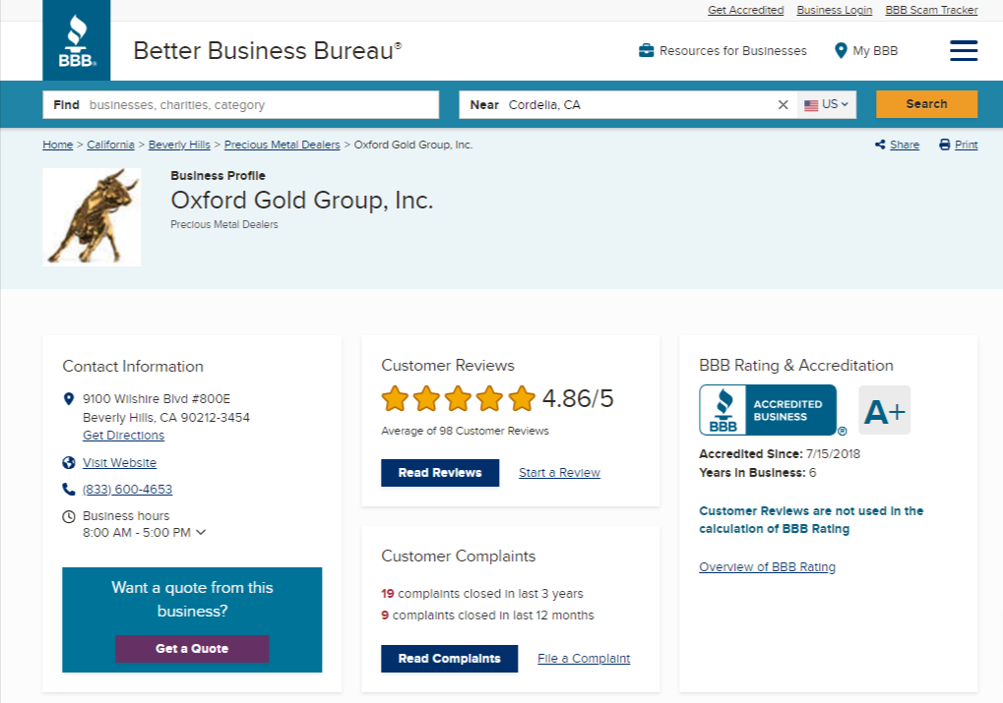Go to Beverly Hills breadcrumb
Image resolution: width=1003 pixels, height=703 pixels.
click(179, 146)
